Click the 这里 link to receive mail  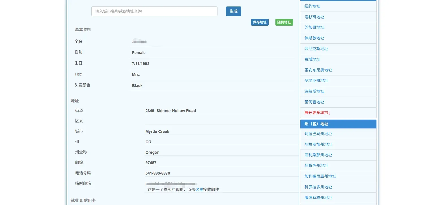[x=199, y=190]
